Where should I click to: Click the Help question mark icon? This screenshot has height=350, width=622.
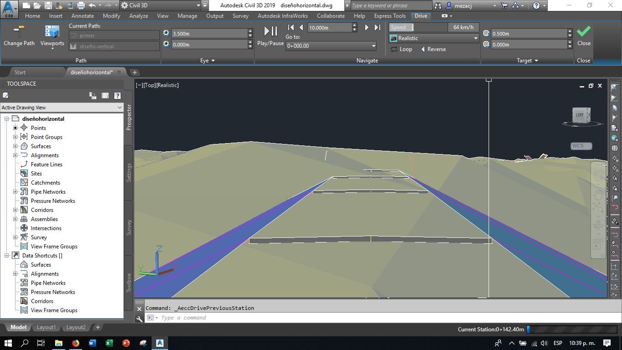[x=537, y=5]
